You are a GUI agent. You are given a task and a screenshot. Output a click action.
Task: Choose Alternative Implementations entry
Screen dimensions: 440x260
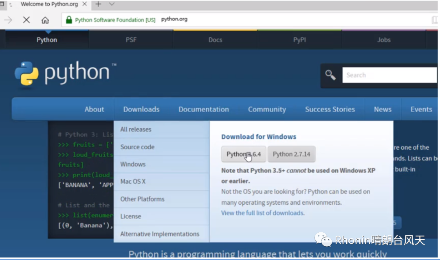click(162, 234)
